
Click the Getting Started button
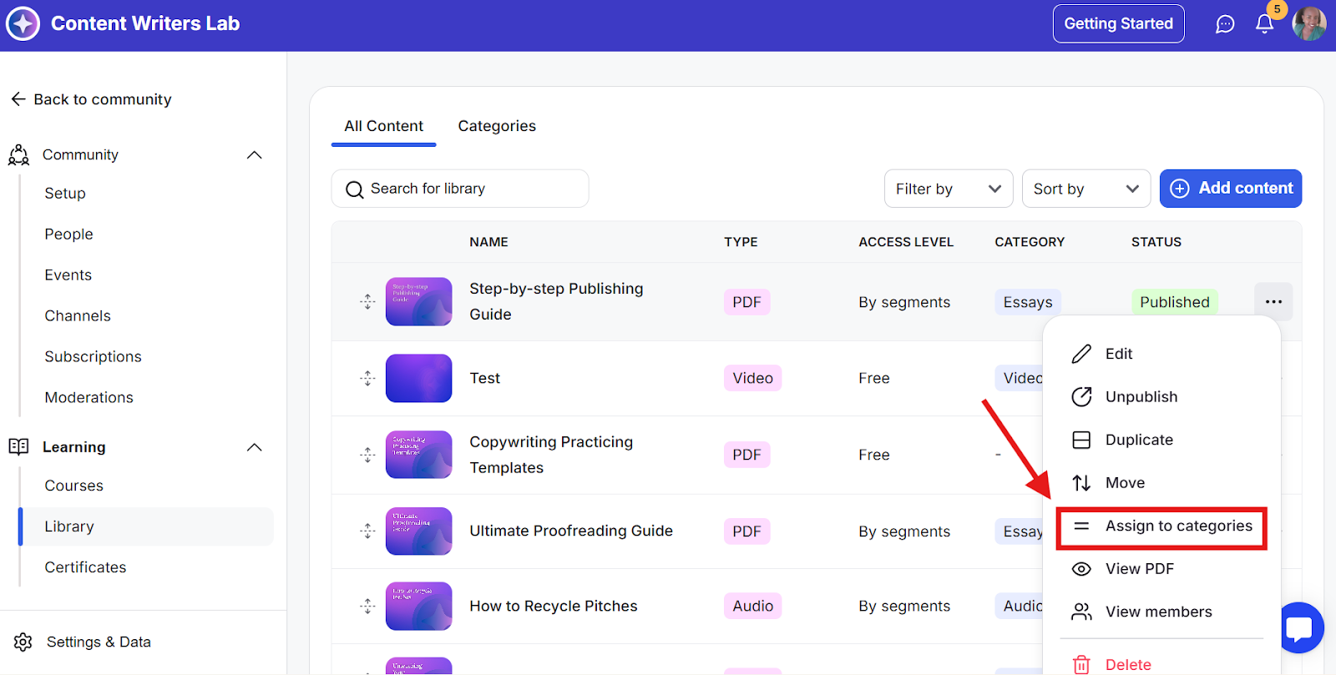click(1118, 24)
